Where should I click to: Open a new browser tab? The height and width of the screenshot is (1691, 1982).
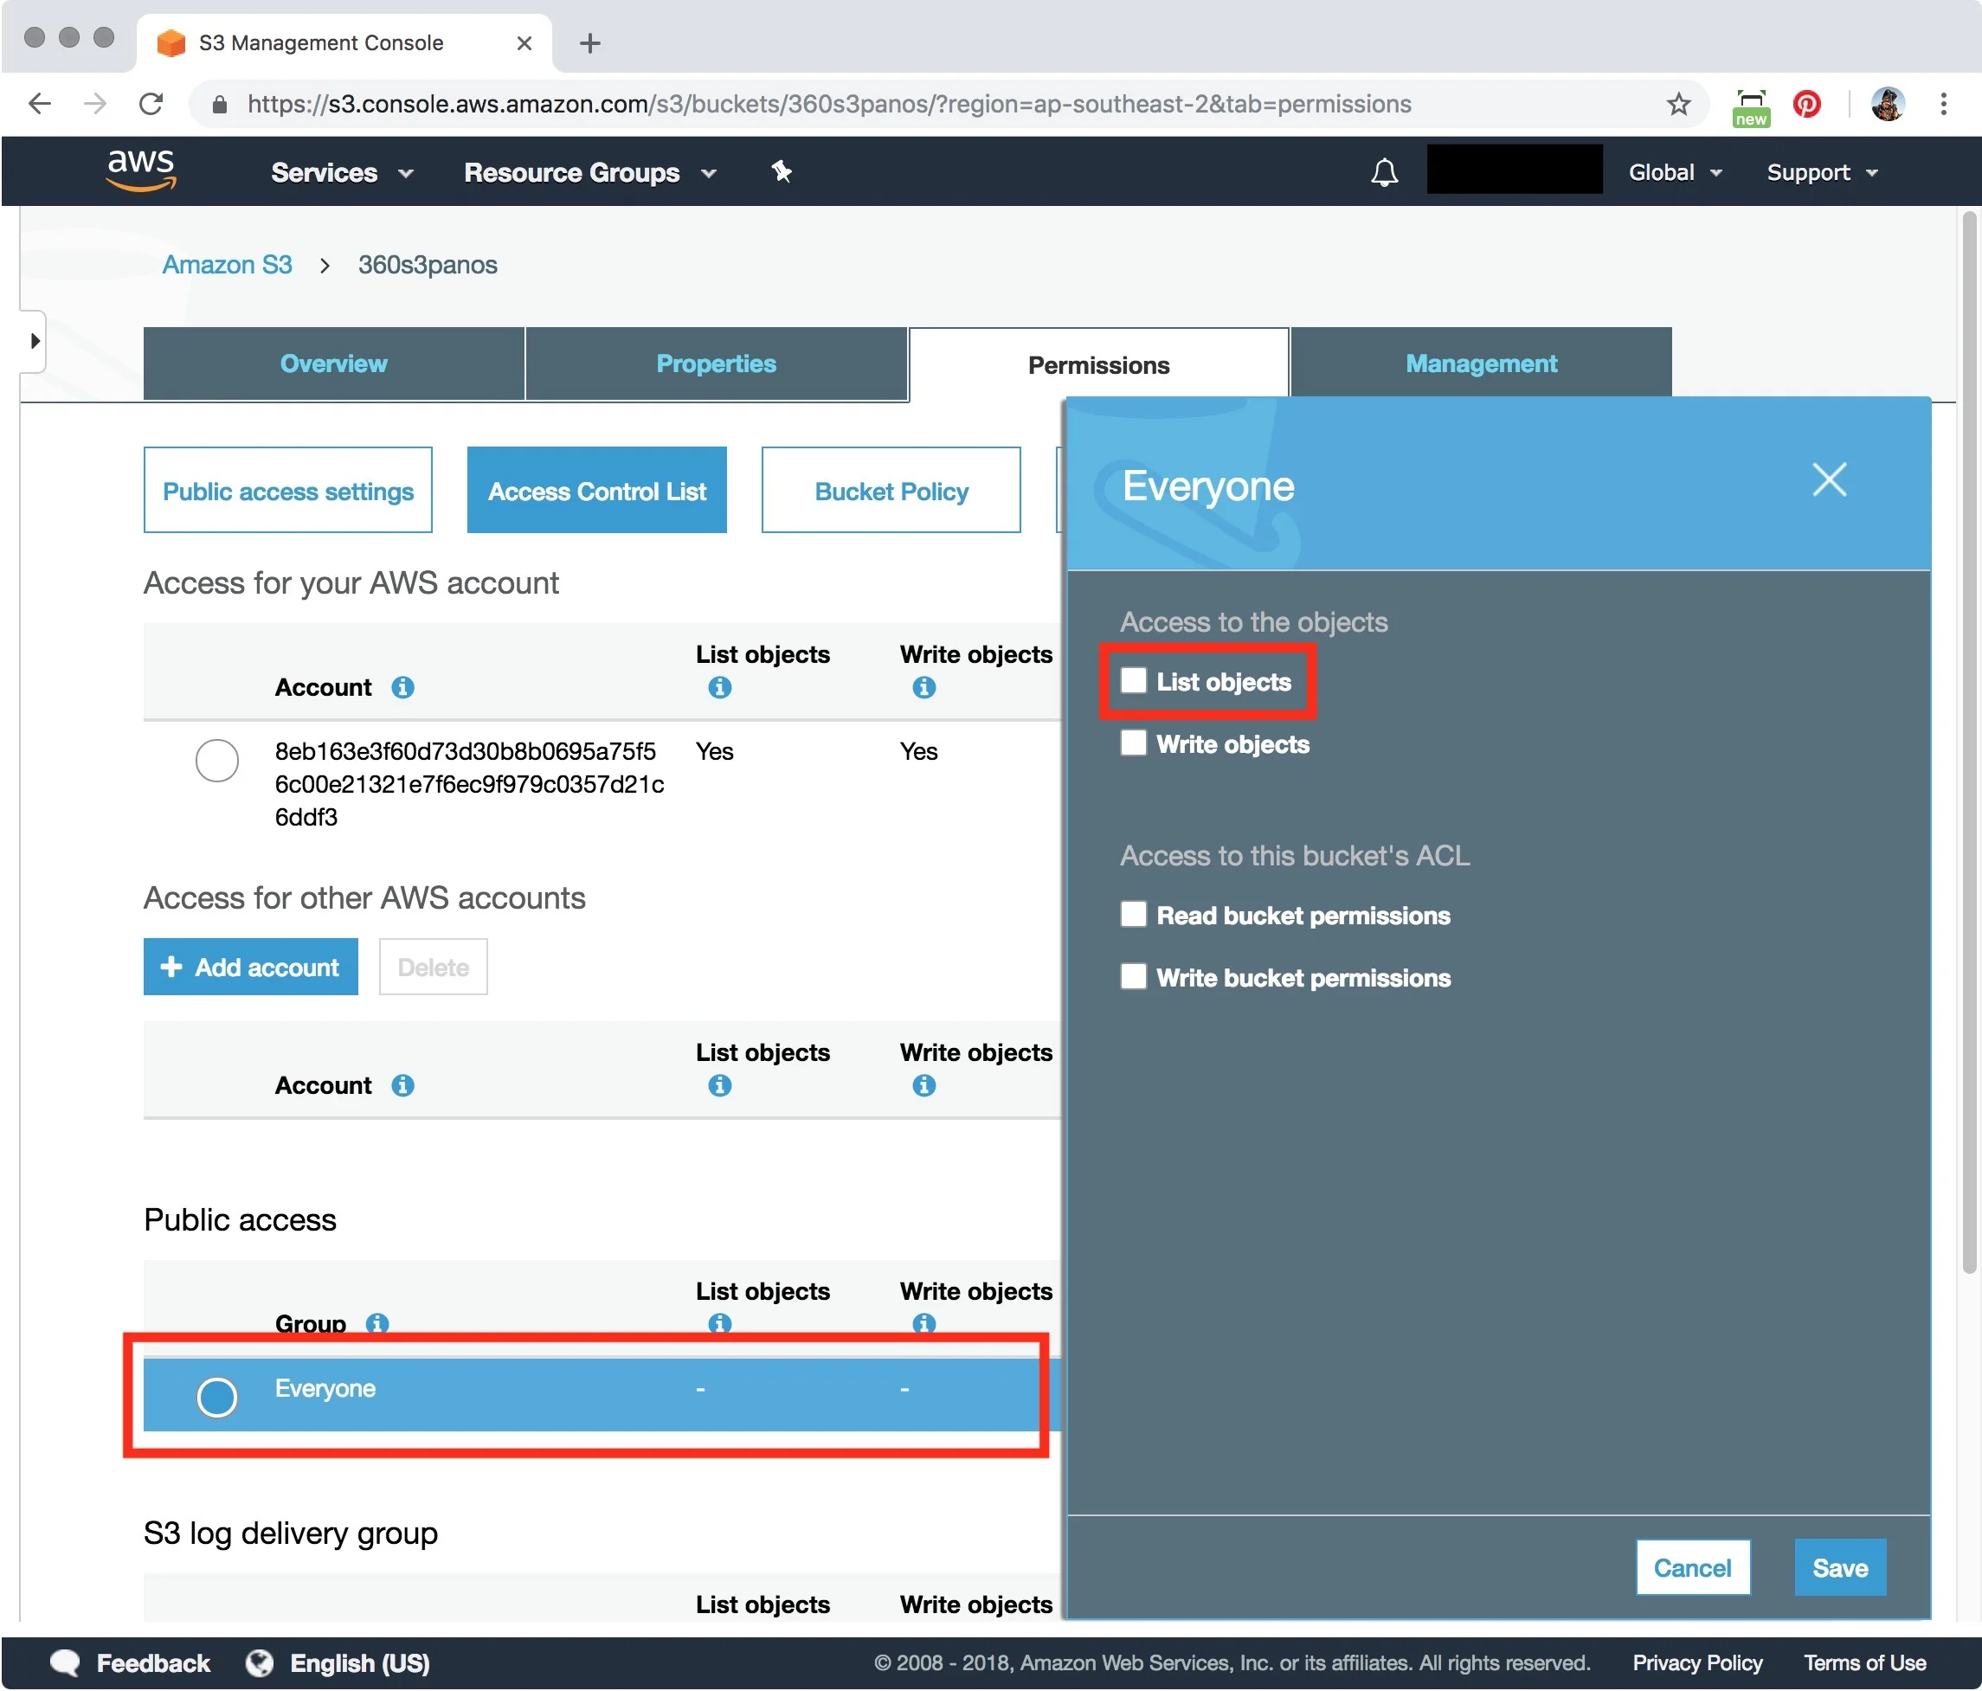coord(590,43)
